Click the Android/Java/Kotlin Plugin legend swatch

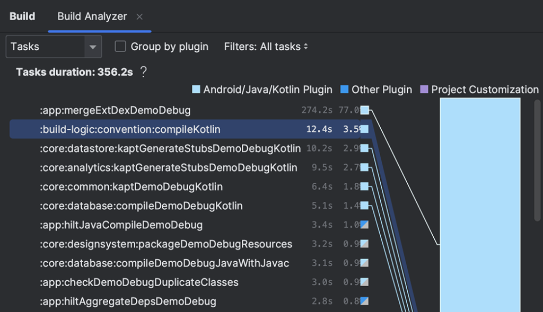(196, 90)
